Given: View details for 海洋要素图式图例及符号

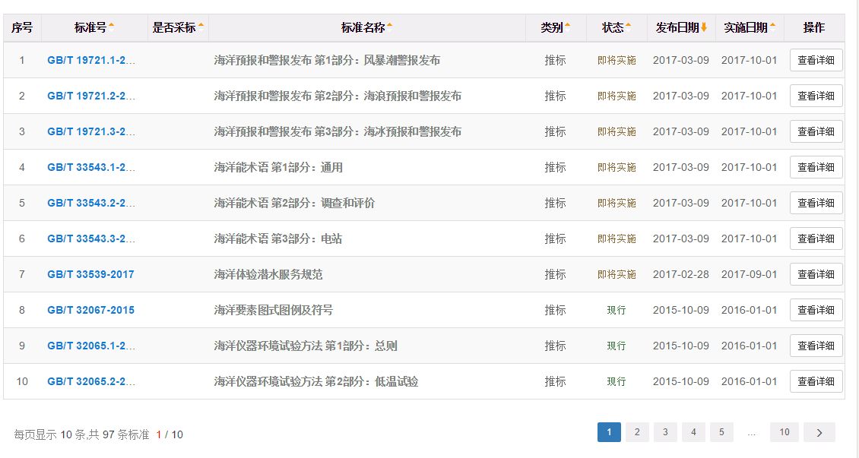Looking at the screenshot, I should 816,310.
